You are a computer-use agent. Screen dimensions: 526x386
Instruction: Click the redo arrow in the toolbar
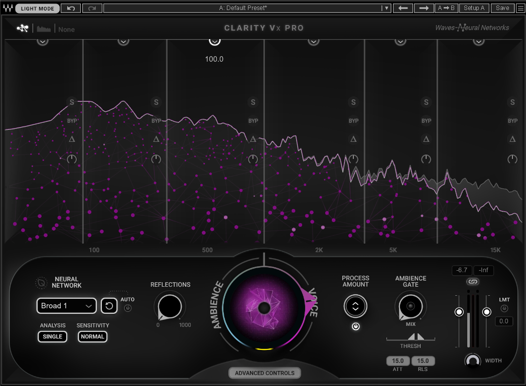click(93, 8)
